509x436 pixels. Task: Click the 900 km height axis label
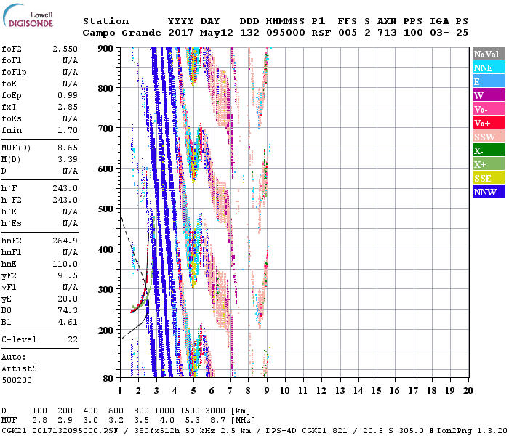point(105,49)
